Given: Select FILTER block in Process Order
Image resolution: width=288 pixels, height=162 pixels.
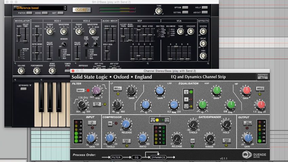Looking at the screenshot, I should click(x=116, y=157).
